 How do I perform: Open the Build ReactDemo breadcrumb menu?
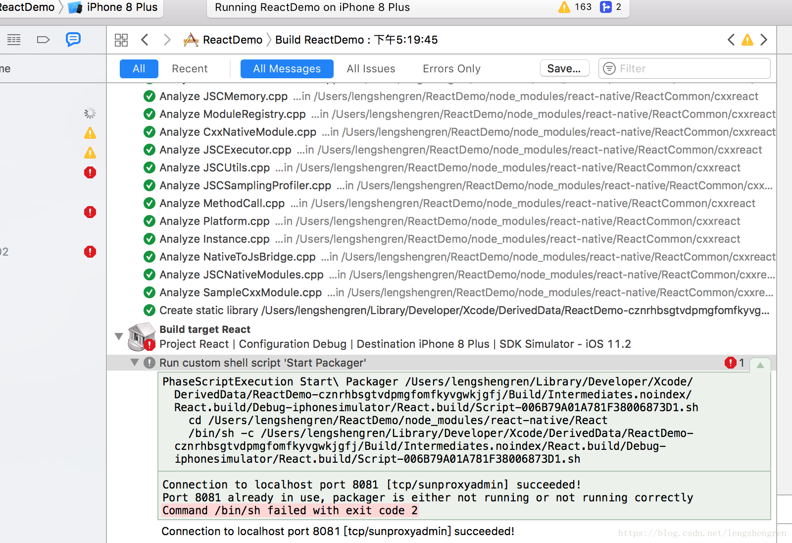pyautogui.click(x=356, y=40)
